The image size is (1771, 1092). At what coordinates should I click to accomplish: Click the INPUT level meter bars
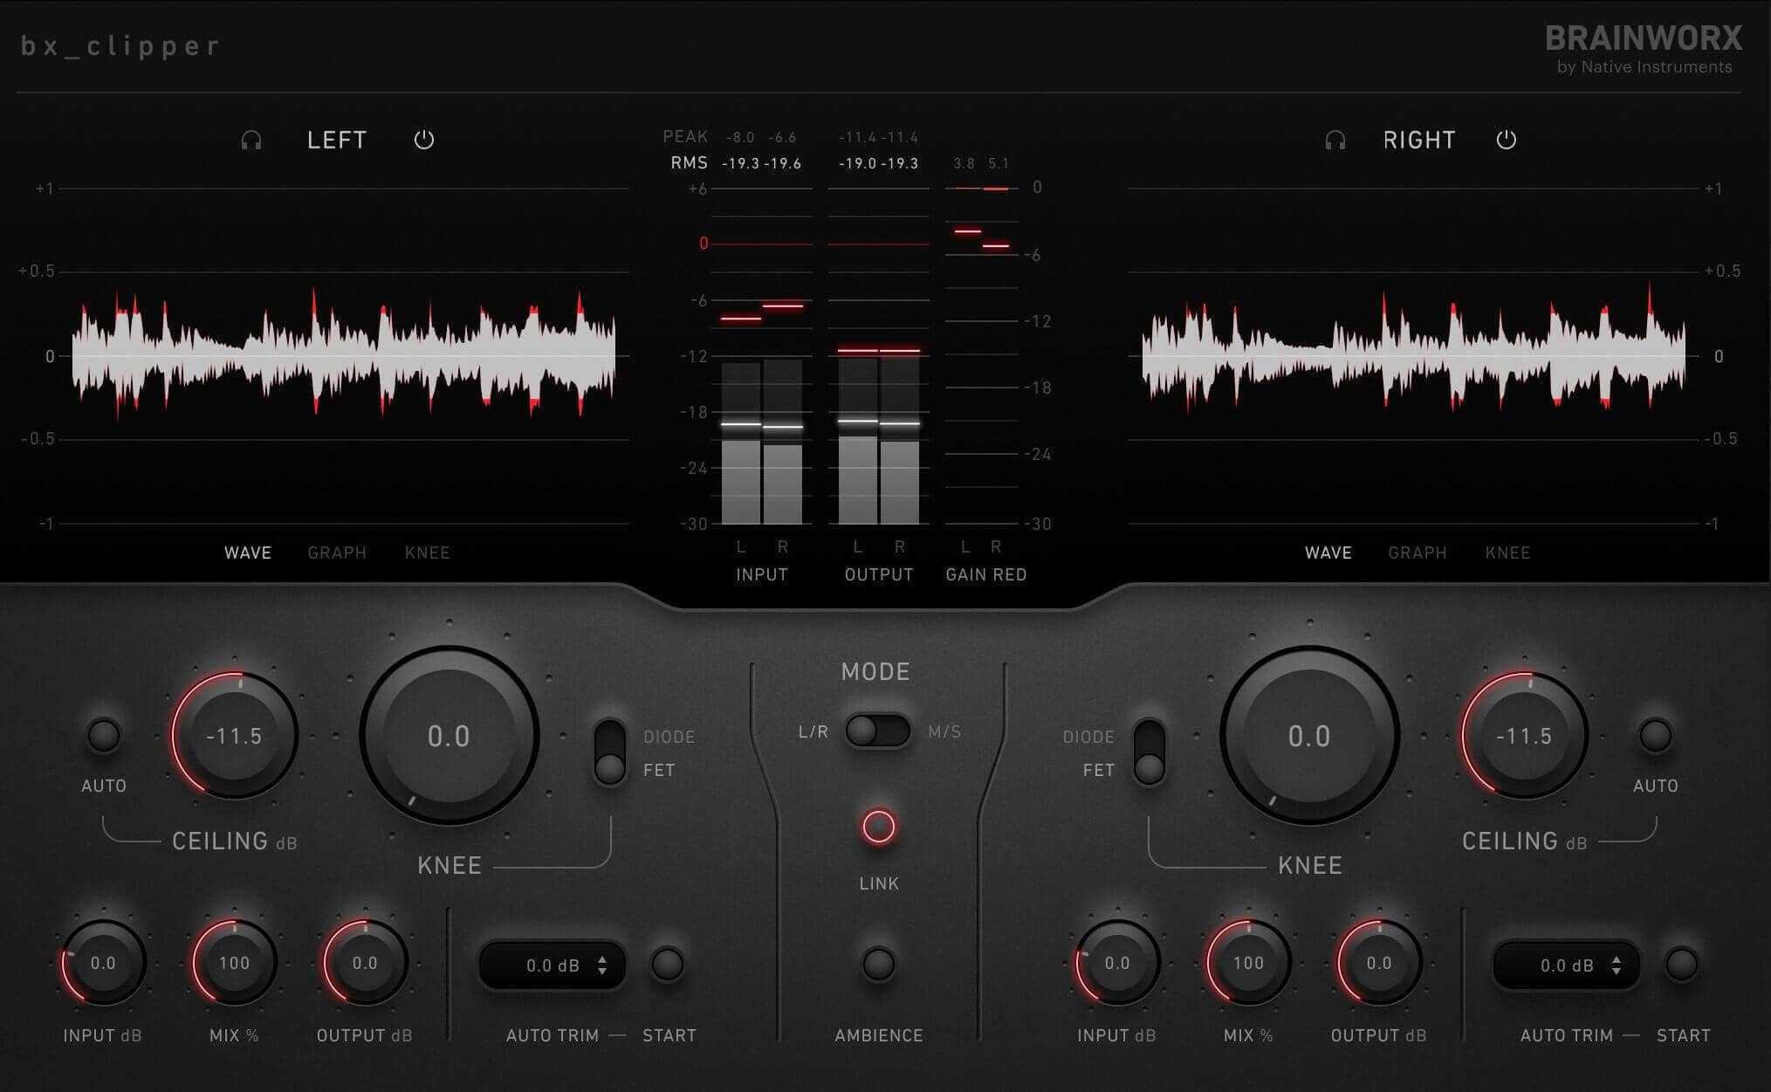coord(762,355)
